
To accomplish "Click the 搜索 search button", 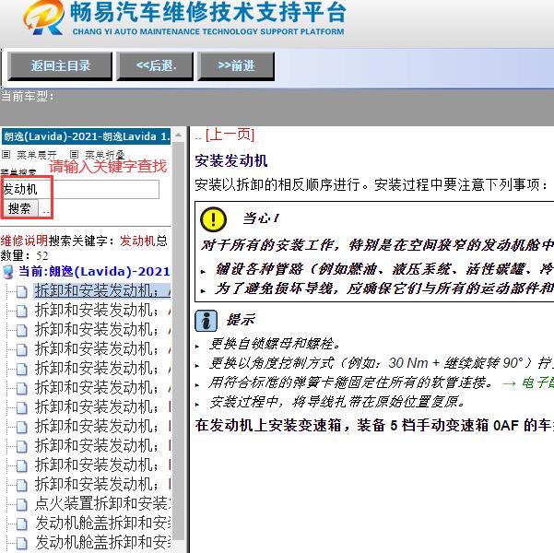I will [x=19, y=208].
